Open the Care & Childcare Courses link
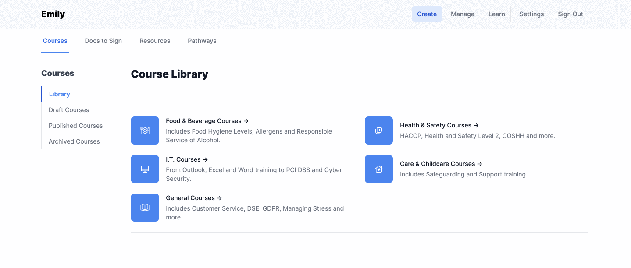631x268 pixels. (441, 164)
